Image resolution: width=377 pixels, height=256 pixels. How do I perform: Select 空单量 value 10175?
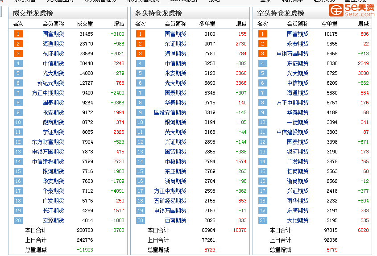point(331,34)
